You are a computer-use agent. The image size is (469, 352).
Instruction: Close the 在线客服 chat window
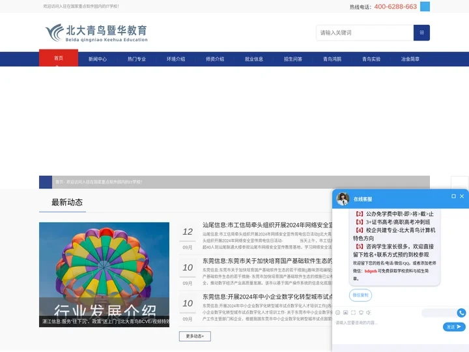pyautogui.click(x=462, y=196)
